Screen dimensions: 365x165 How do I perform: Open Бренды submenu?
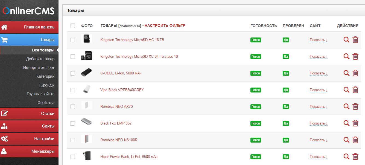(x=47, y=85)
